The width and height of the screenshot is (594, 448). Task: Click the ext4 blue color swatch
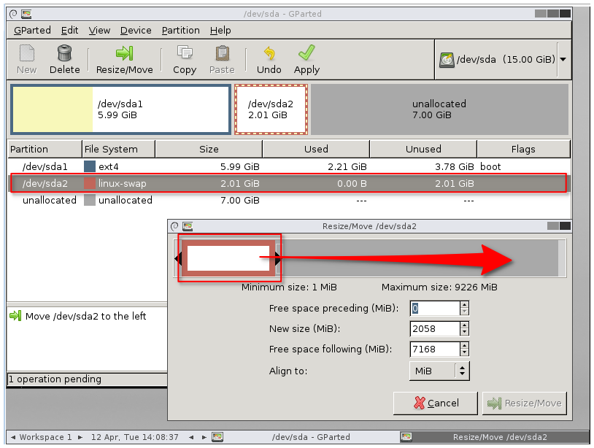pyautogui.click(x=90, y=166)
